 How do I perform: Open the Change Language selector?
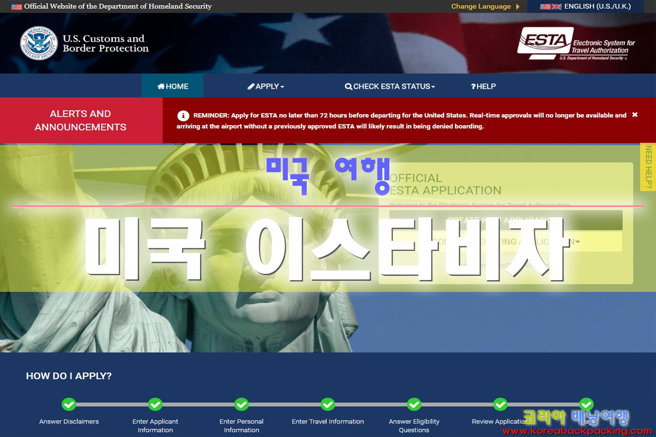[x=485, y=7]
